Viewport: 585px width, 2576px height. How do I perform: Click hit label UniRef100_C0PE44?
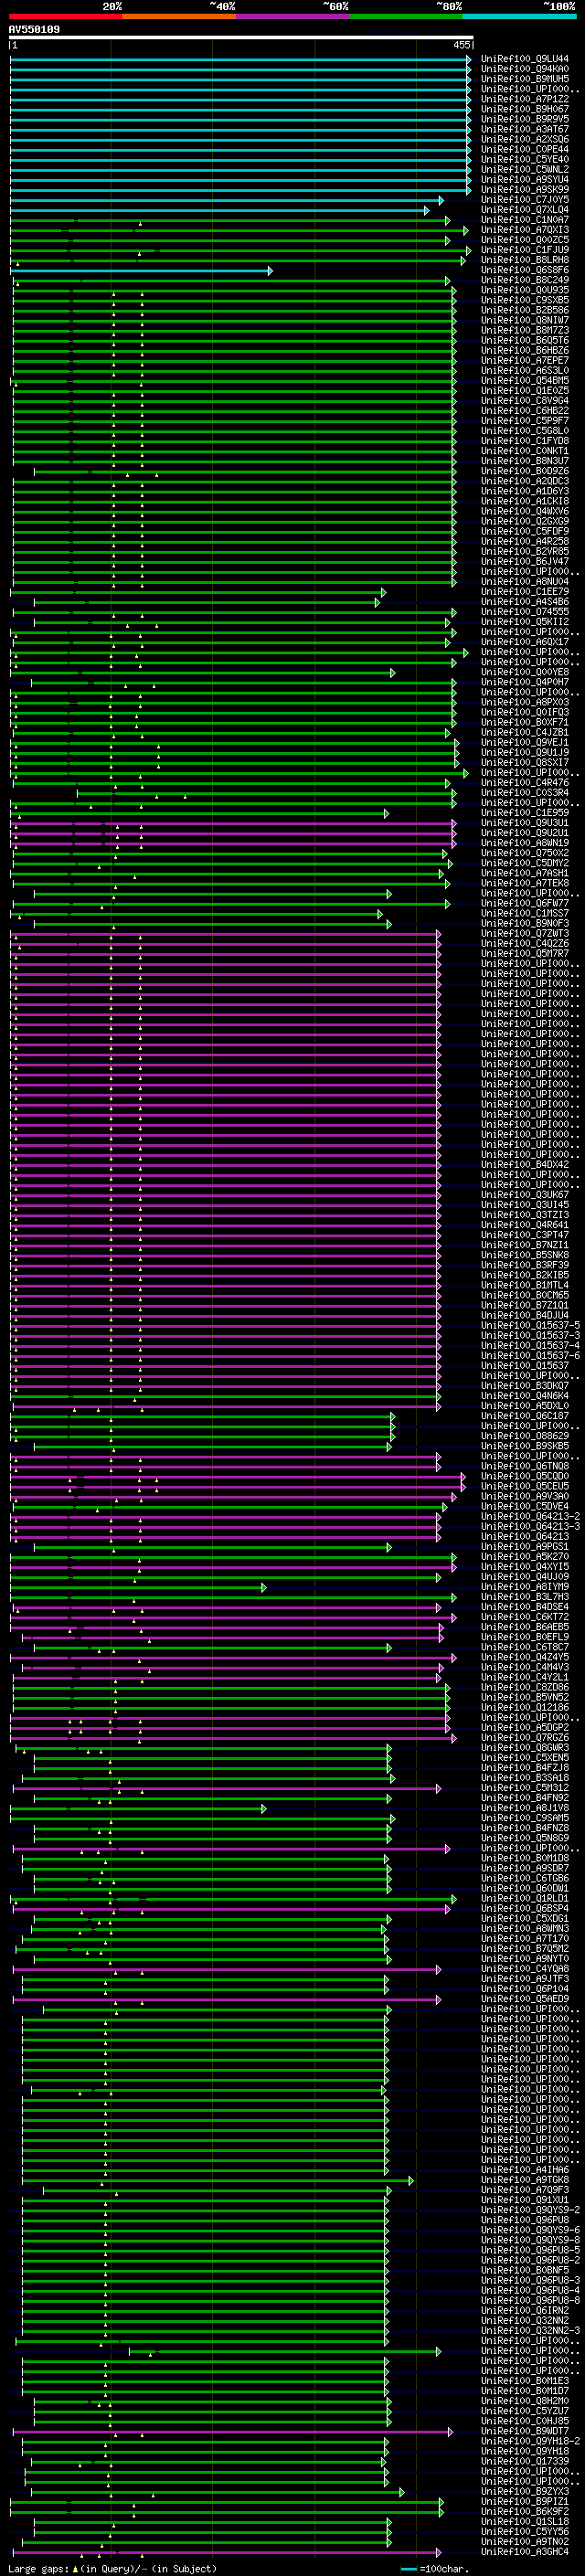coord(525,149)
